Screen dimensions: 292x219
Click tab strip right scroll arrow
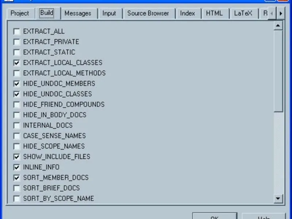point(281,14)
